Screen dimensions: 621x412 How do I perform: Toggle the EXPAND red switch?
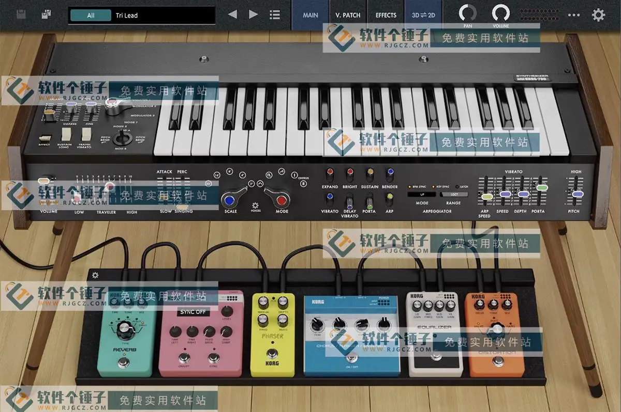(330, 173)
